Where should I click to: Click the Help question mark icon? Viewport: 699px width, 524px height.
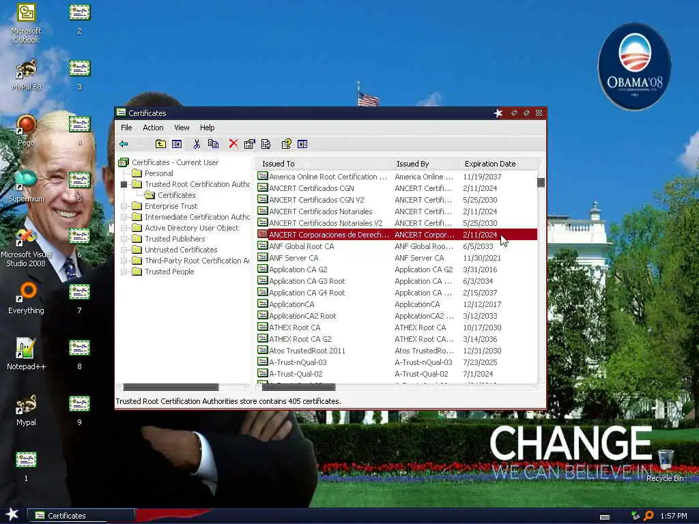[x=286, y=144]
